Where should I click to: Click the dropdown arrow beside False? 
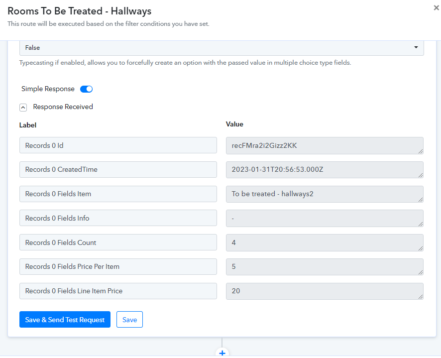click(416, 47)
